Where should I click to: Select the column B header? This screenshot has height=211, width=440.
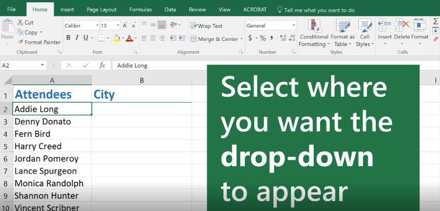point(142,80)
